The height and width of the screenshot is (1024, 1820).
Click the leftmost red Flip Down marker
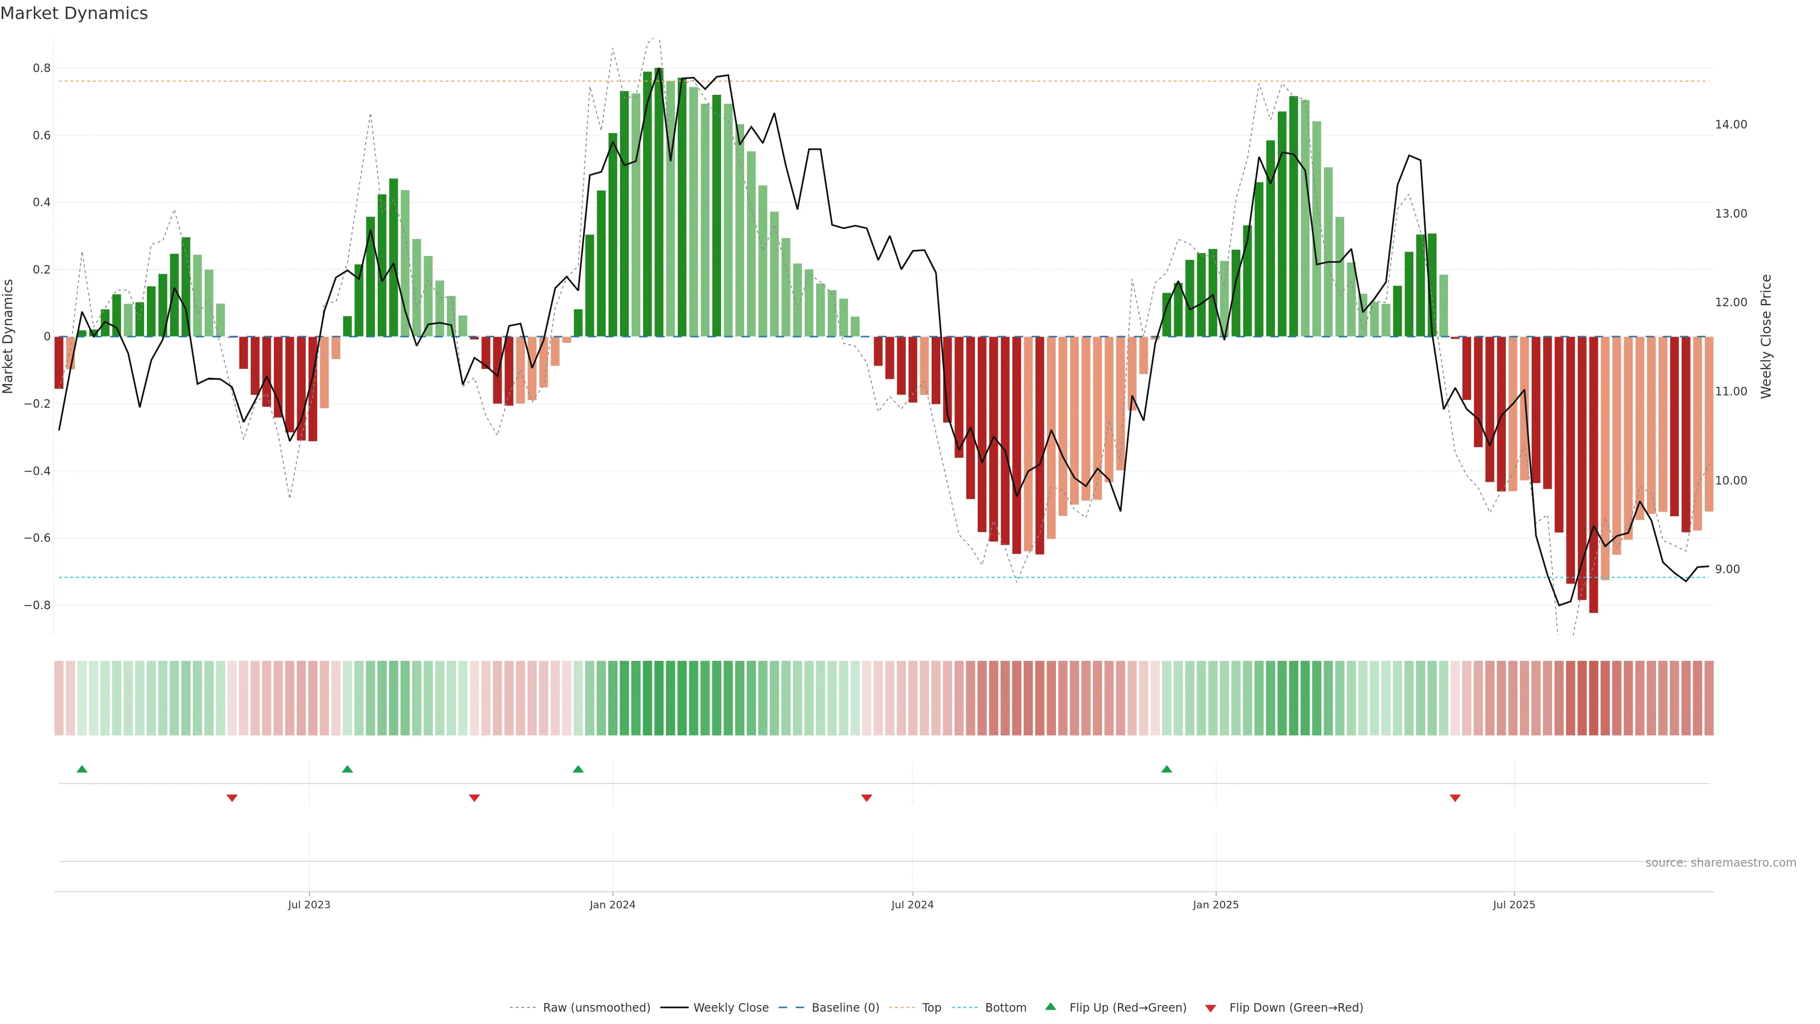click(x=232, y=798)
